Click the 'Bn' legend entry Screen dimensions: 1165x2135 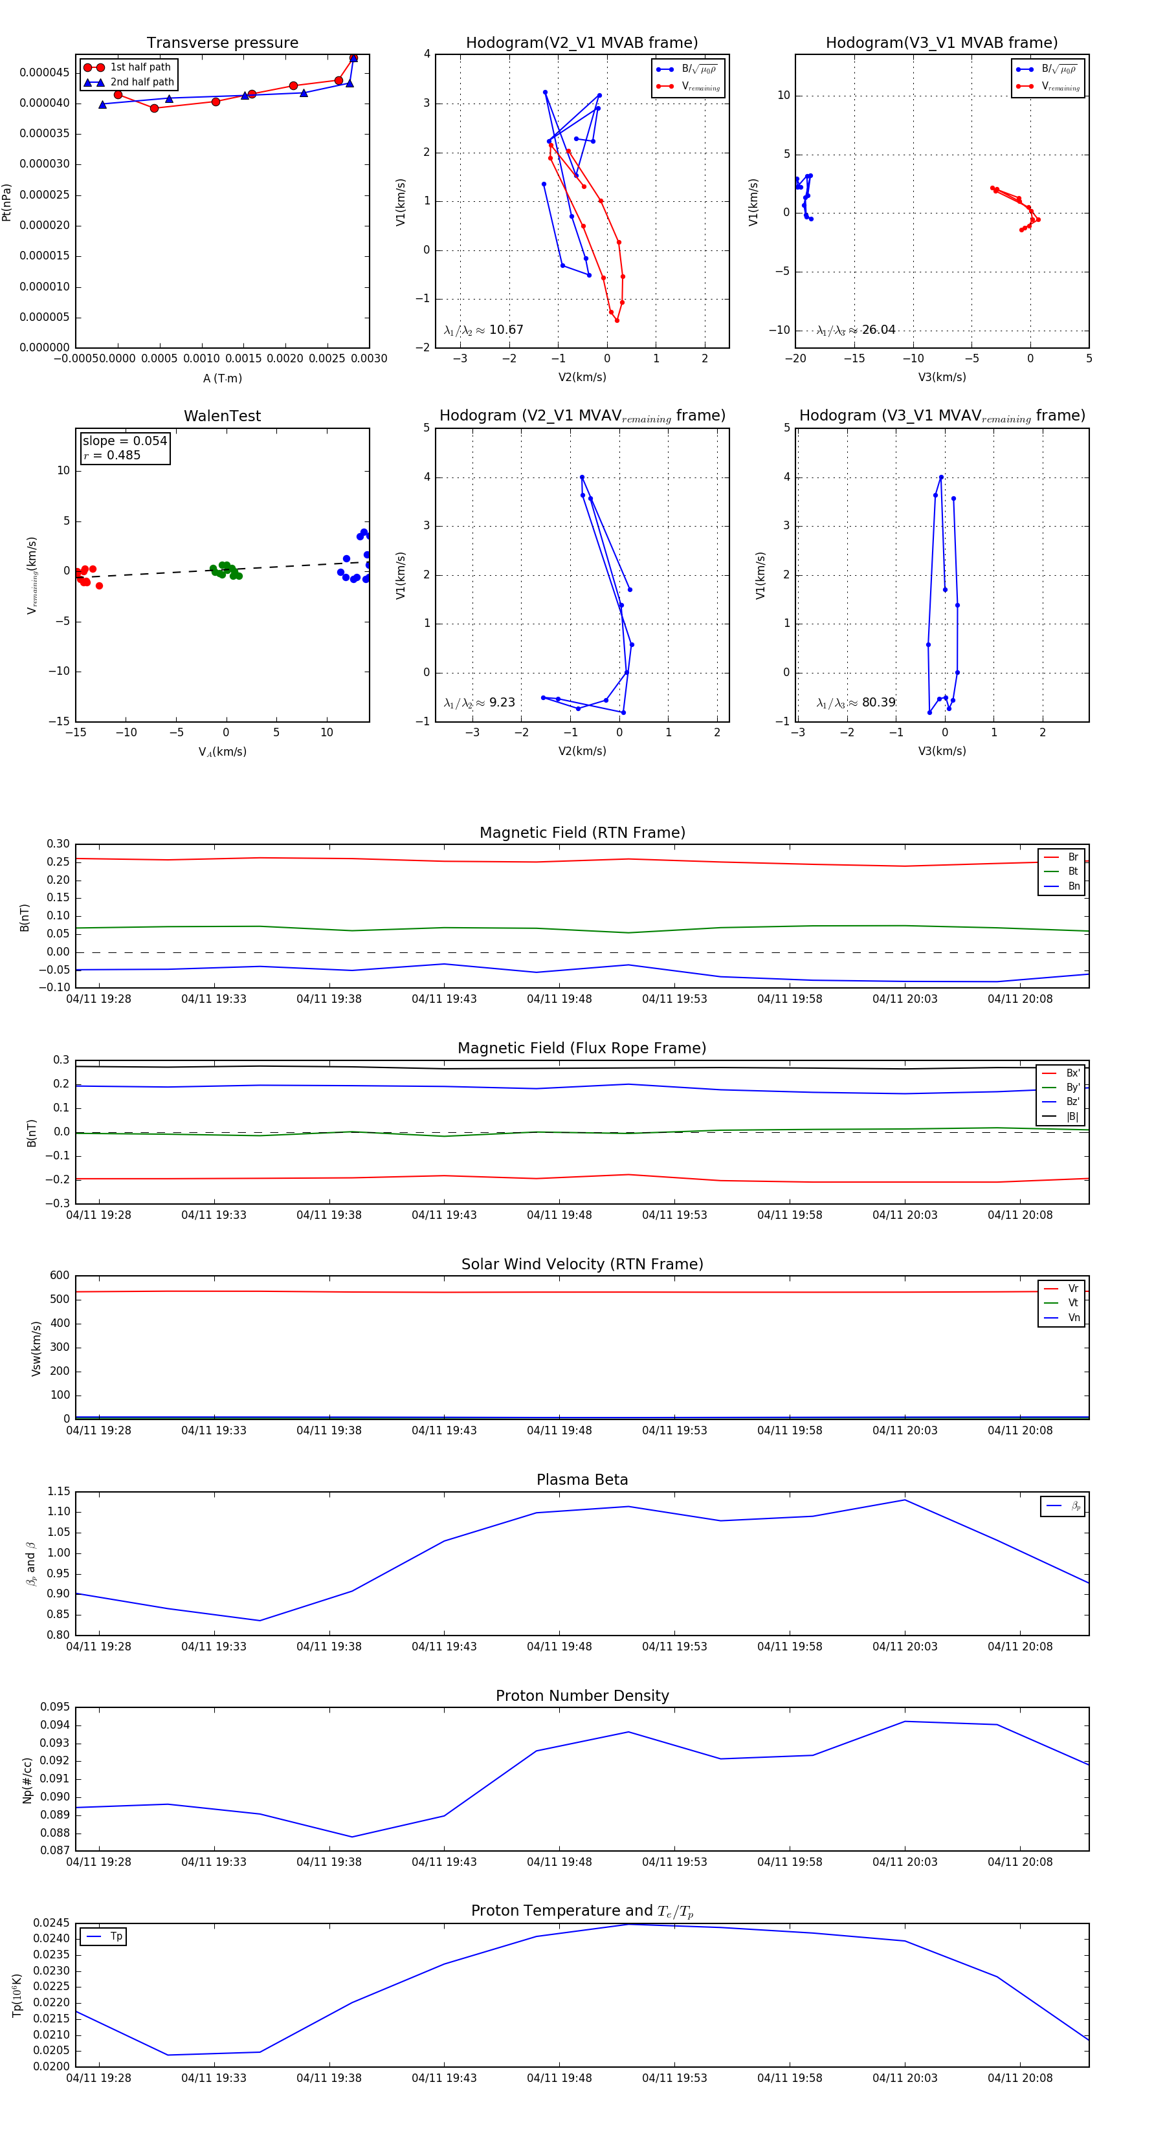1062,886
